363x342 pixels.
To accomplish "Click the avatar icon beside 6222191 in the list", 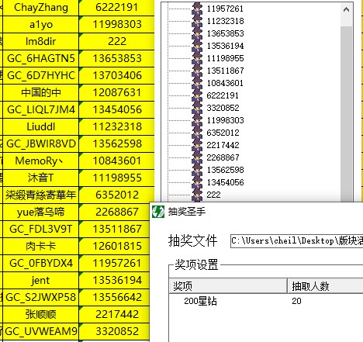I will point(197,95).
